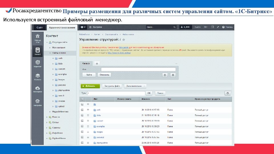Open the Рабочий стол sidebar icon
274x154 pixels.
pos(38,38)
